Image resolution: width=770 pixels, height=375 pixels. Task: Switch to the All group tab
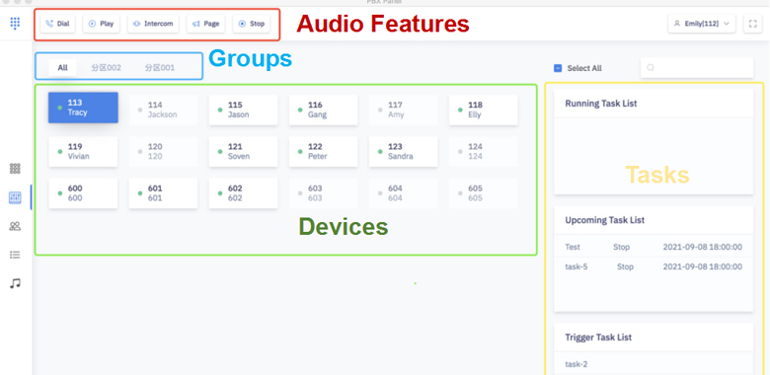click(62, 68)
